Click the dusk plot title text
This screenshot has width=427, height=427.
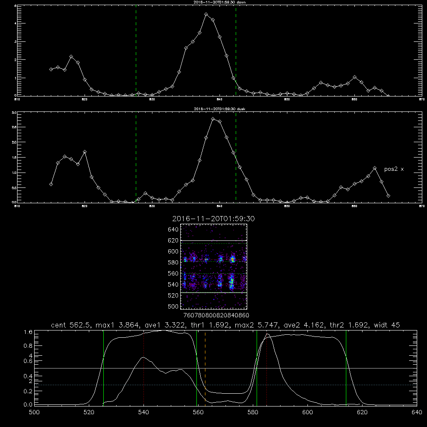[219, 109]
